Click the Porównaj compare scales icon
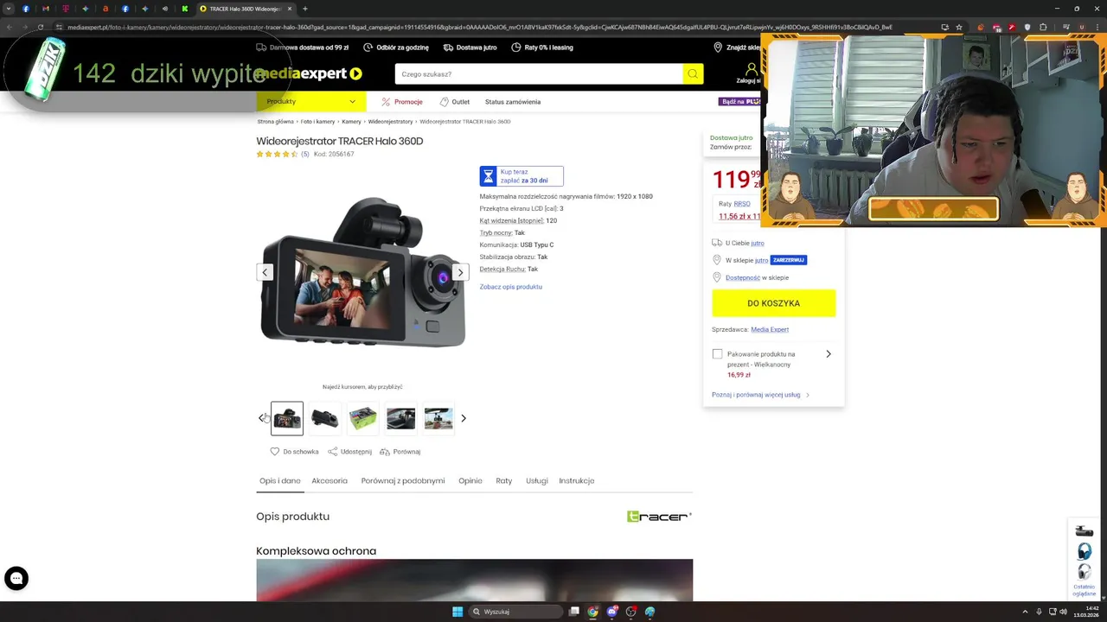The image size is (1107, 622). tap(385, 451)
